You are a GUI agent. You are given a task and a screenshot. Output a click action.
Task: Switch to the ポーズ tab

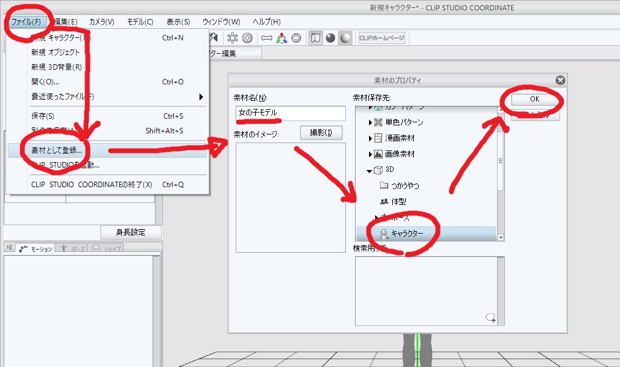72,248
